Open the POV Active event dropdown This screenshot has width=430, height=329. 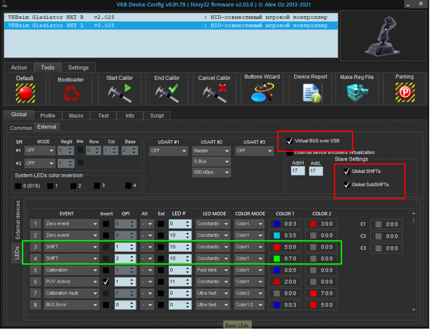point(71,282)
